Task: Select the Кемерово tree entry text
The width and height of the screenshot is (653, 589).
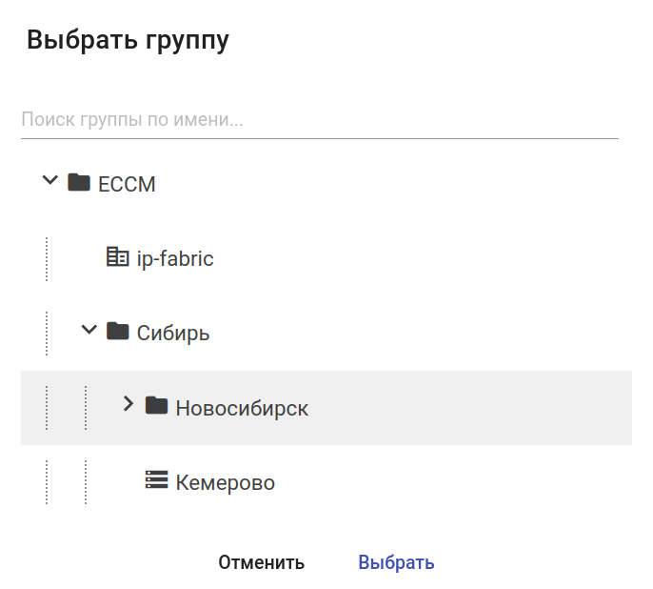Action: coord(226,483)
